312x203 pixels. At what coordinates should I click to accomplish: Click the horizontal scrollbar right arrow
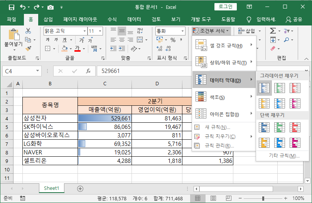pos(300,188)
